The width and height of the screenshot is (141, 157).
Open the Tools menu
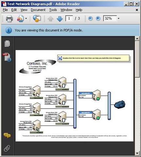(53, 10)
